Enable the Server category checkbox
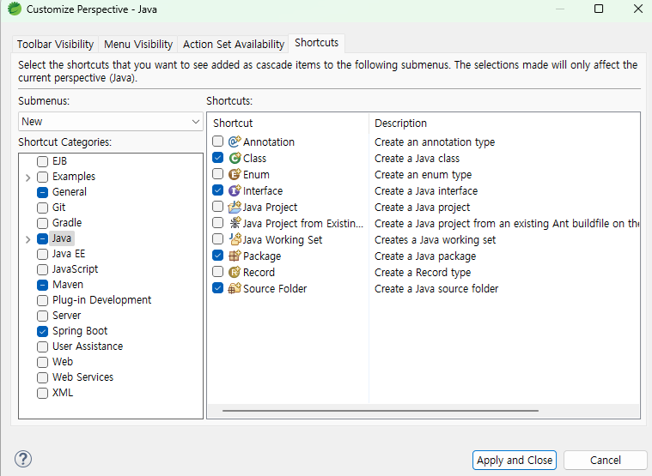The width and height of the screenshot is (652, 476). coord(42,316)
